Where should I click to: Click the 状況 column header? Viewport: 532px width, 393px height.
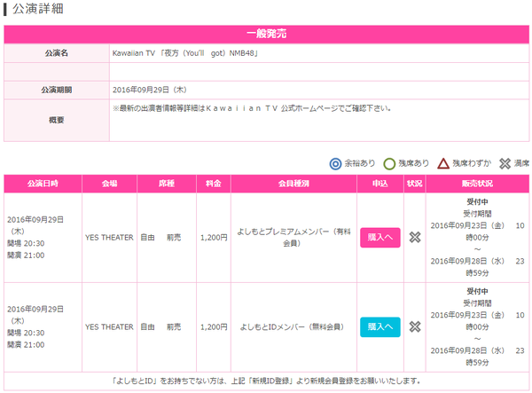[x=415, y=184]
